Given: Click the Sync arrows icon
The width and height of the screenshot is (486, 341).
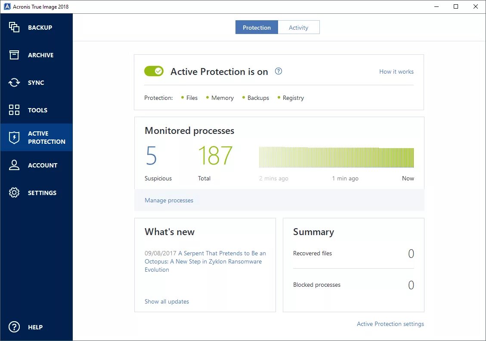Looking at the screenshot, I should (14, 83).
